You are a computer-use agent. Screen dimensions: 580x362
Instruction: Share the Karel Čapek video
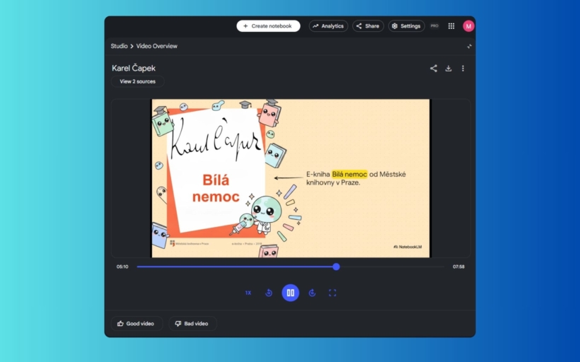pos(434,69)
